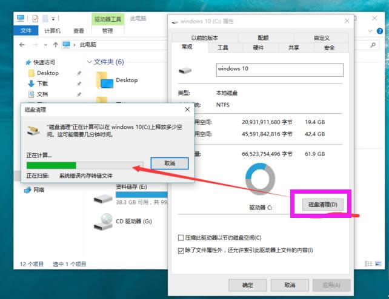Expand the recent locations dropdown arrow

(x=46, y=45)
